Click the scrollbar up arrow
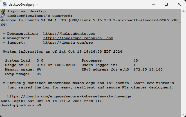 (183, 11)
